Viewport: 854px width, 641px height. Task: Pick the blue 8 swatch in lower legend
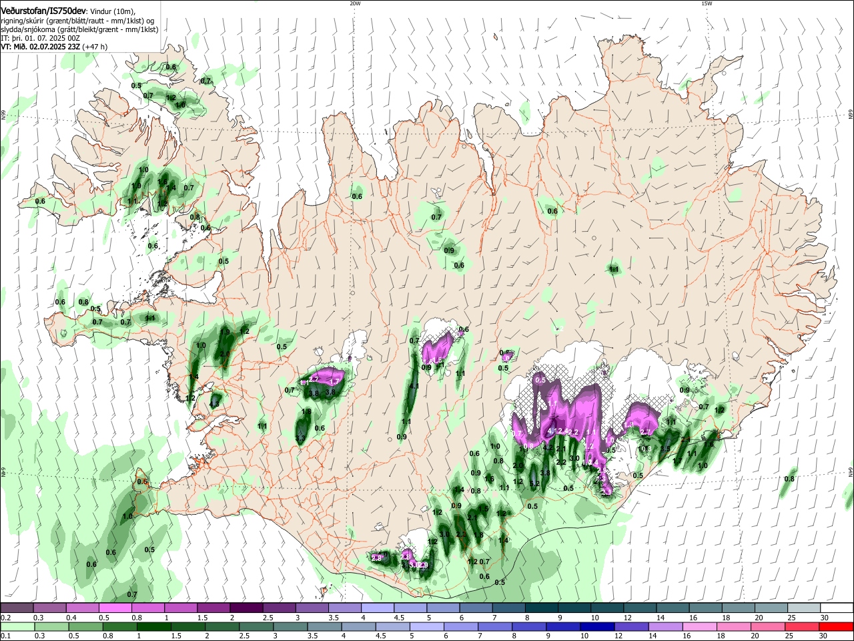(x=529, y=626)
